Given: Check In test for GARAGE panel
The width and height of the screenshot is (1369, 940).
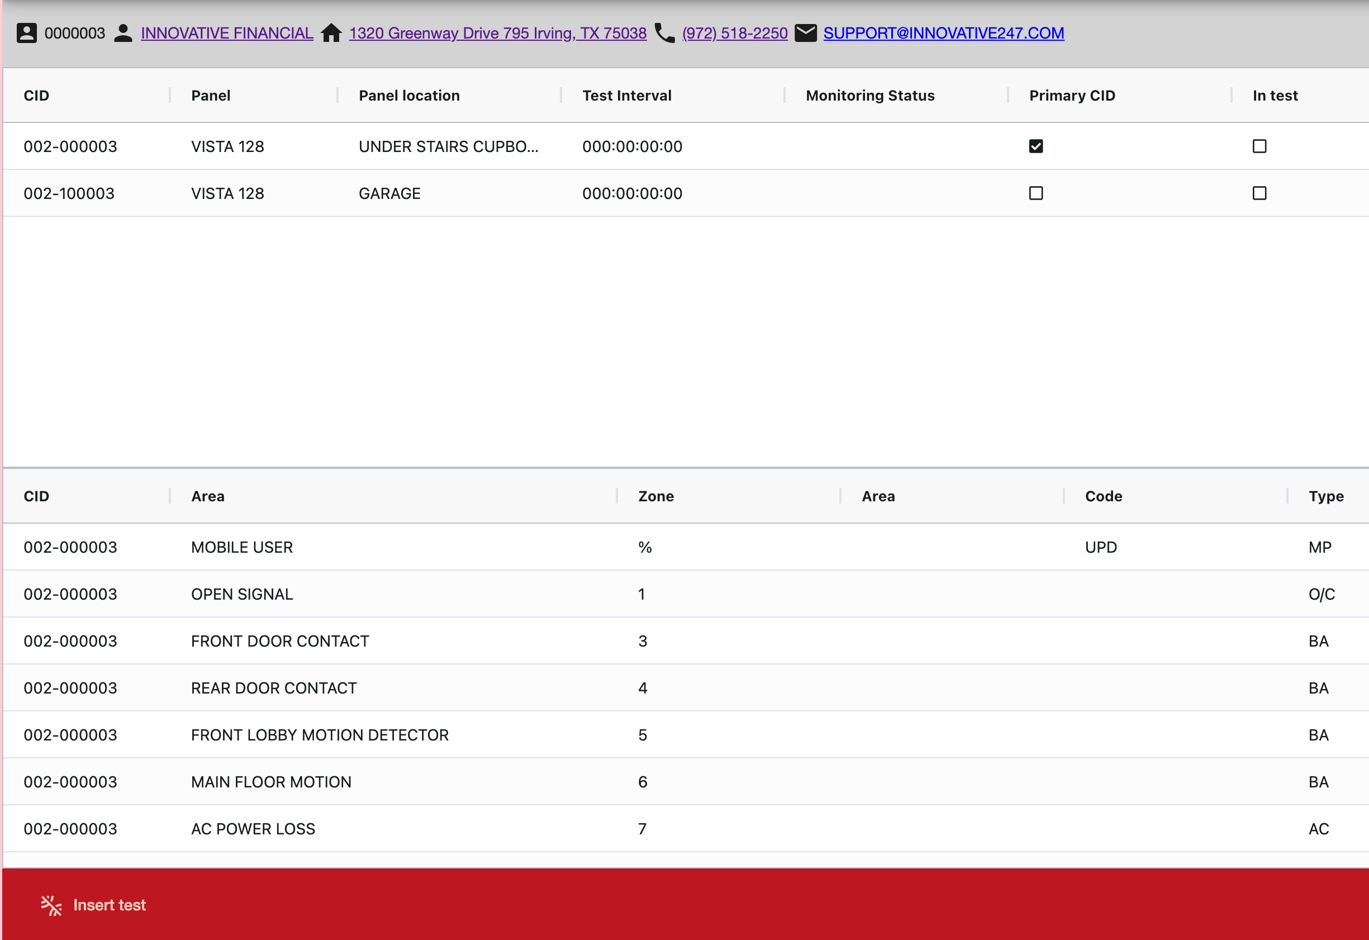Looking at the screenshot, I should (1259, 193).
